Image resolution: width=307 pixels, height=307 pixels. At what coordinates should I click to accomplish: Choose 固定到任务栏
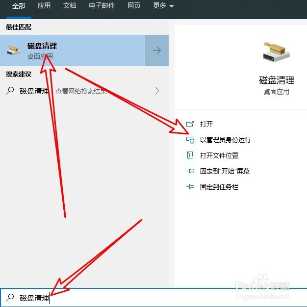coord(219,187)
